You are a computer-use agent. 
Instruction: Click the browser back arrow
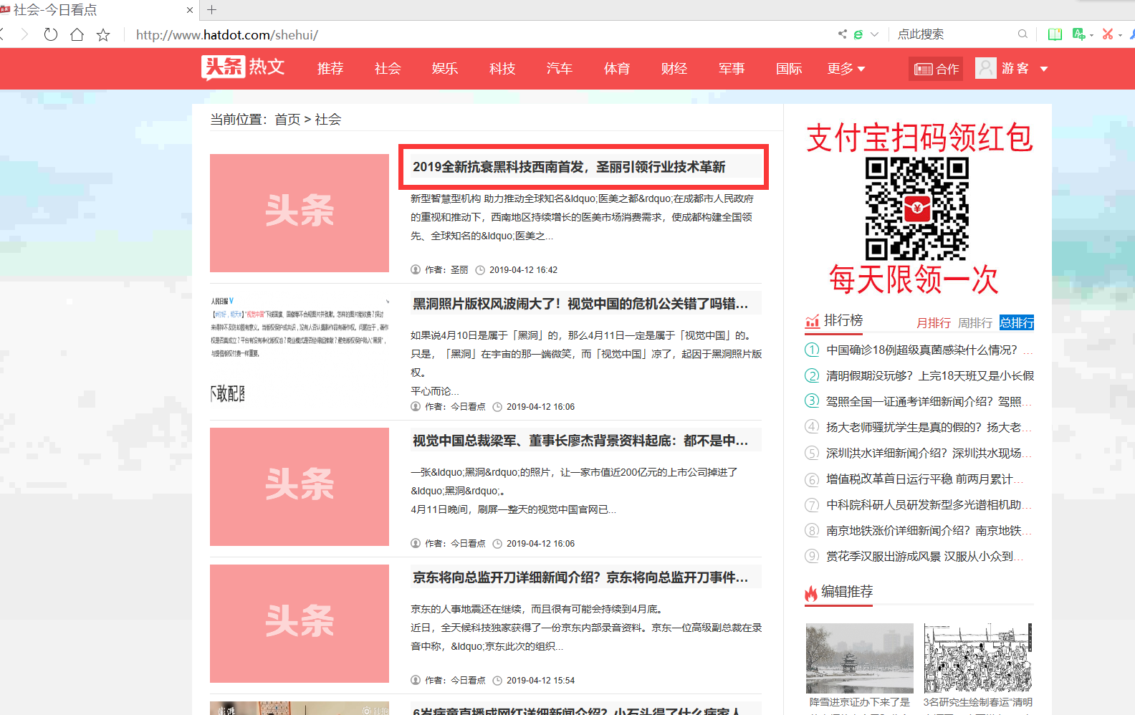[x=2, y=34]
